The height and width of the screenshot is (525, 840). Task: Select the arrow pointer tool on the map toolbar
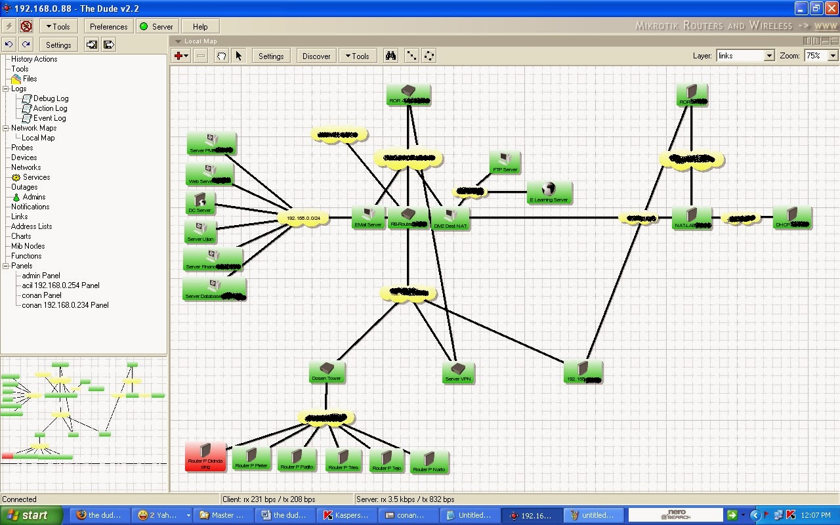click(239, 56)
